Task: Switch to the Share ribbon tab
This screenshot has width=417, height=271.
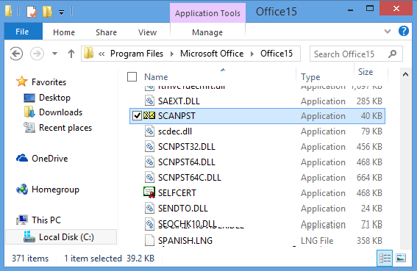Action: pyautogui.click(x=106, y=32)
